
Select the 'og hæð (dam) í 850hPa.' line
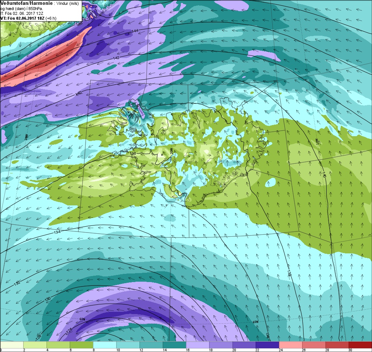22,9
